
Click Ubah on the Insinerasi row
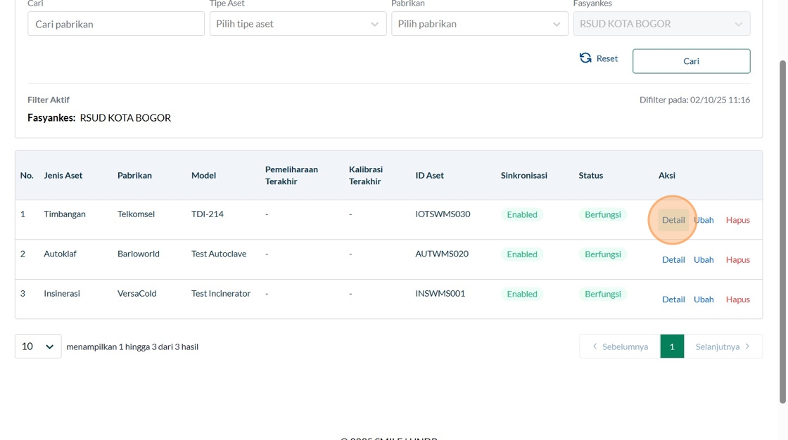pos(704,299)
